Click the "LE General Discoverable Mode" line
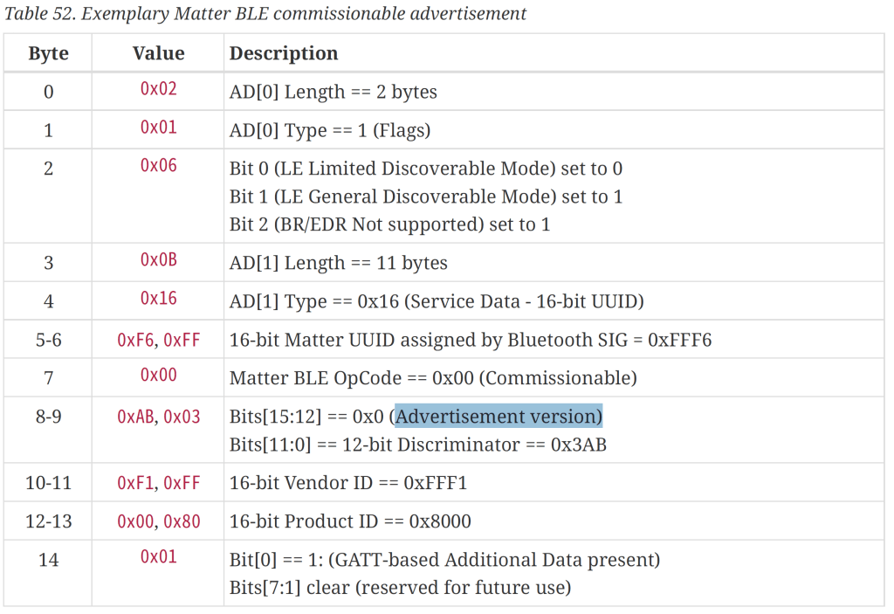This screenshot has height=614, width=894. pos(426,197)
